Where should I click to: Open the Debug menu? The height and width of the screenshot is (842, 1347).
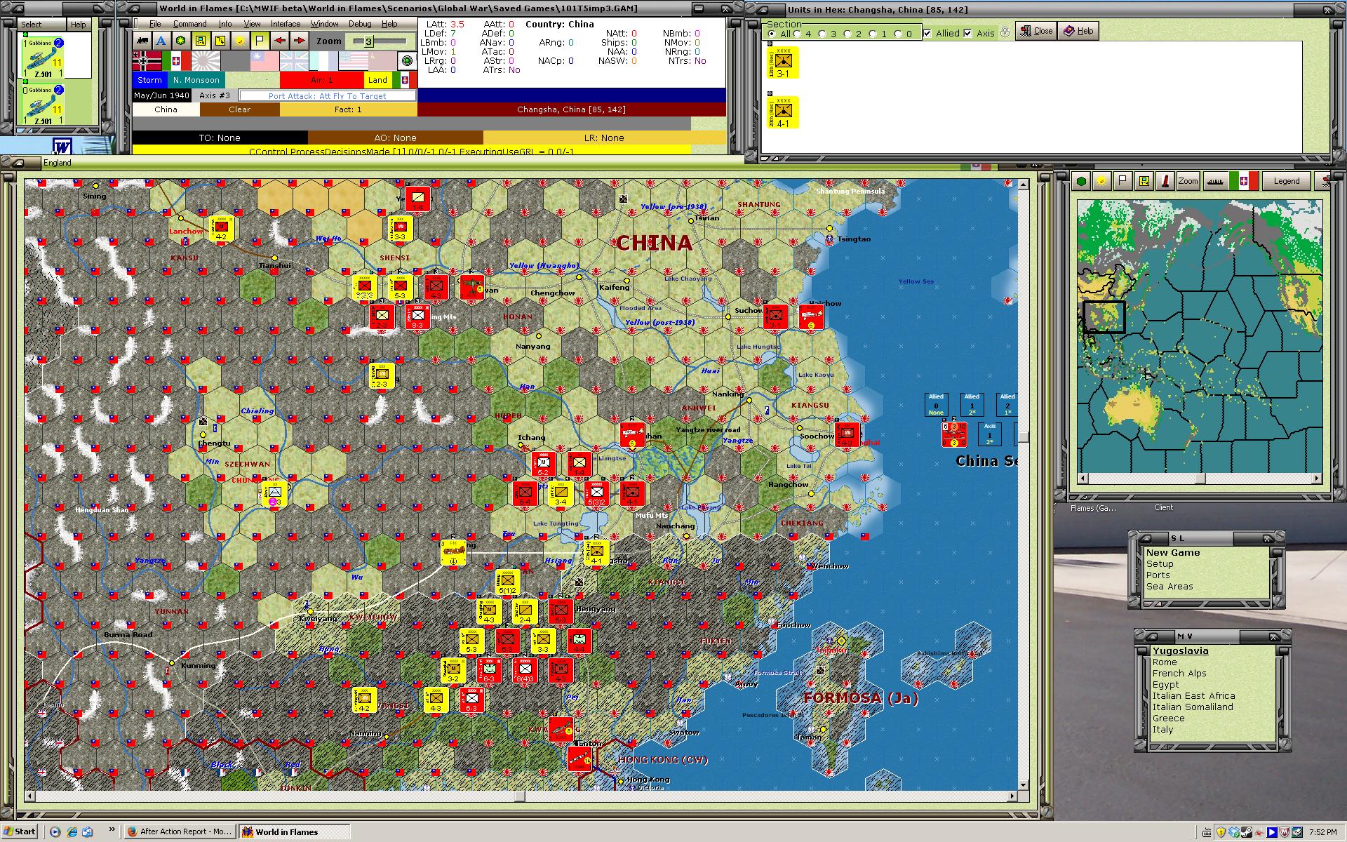point(360,24)
